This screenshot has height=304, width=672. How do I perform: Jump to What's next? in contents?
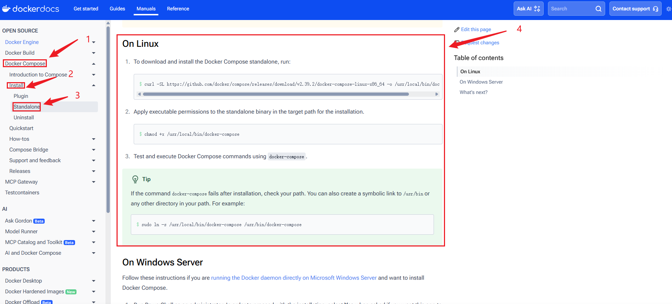point(473,92)
